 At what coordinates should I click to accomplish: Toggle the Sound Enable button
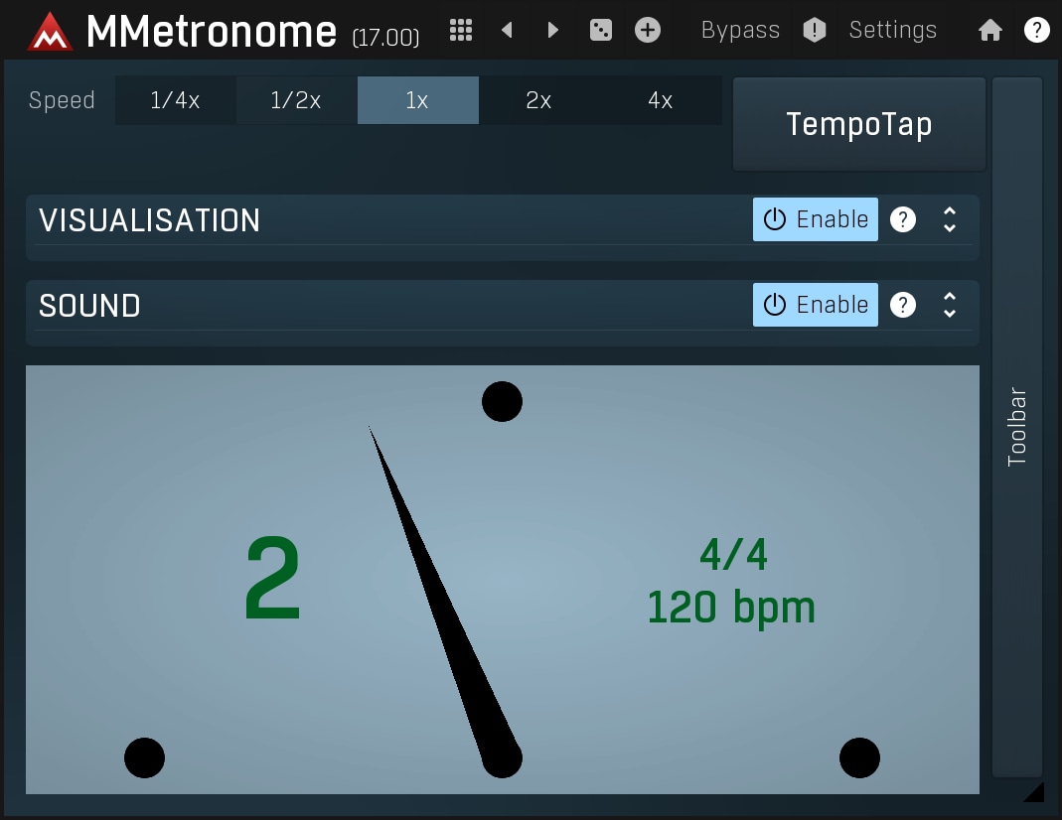coord(815,305)
